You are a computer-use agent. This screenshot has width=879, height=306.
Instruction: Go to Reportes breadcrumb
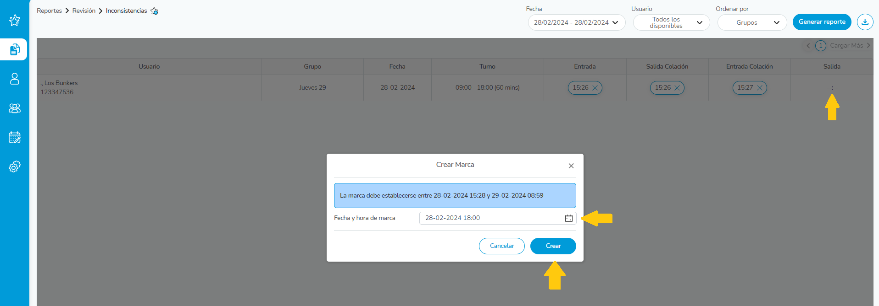point(49,11)
